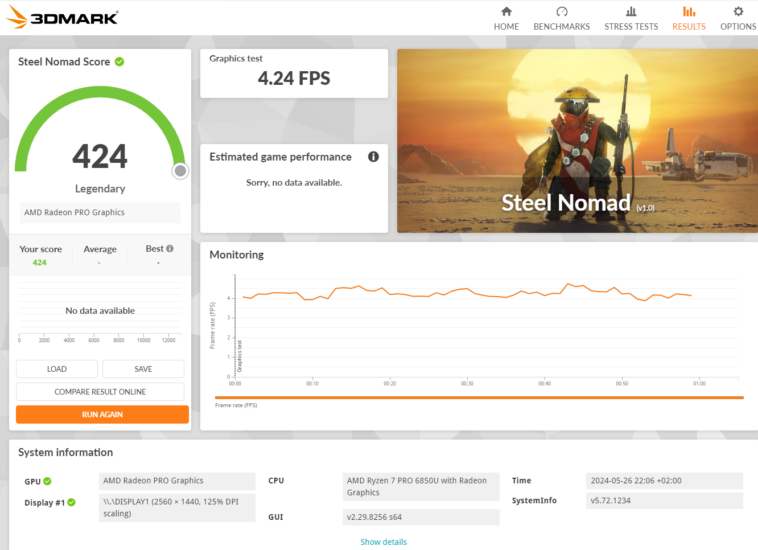This screenshot has height=550, width=758.
Task: Switch to the BENCHMARKS tab label
Action: coord(562,26)
